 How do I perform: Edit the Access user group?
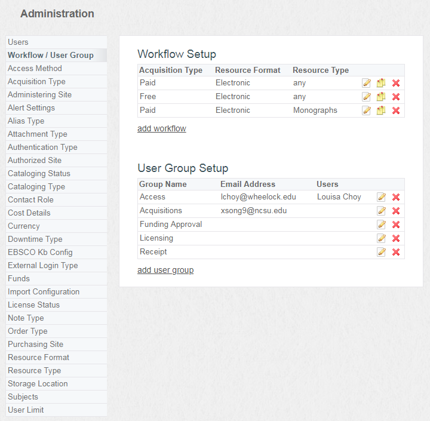tap(381, 197)
